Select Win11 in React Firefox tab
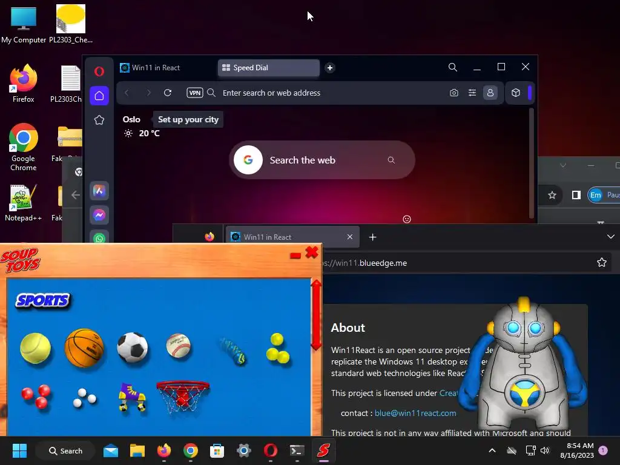The width and height of the screenshot is (620, 465). pos(292,237)
